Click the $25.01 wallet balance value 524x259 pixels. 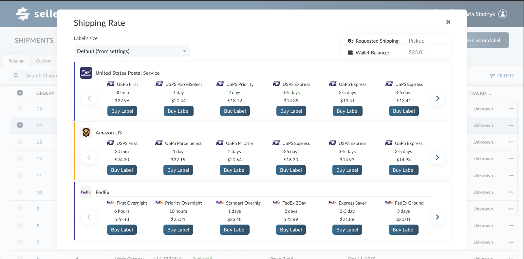[x=417, y=52]
